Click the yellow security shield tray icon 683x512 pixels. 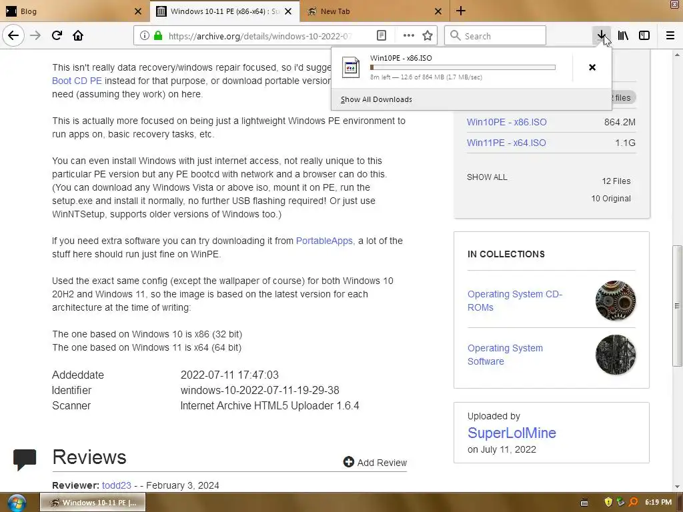click(x=608, y=503)
